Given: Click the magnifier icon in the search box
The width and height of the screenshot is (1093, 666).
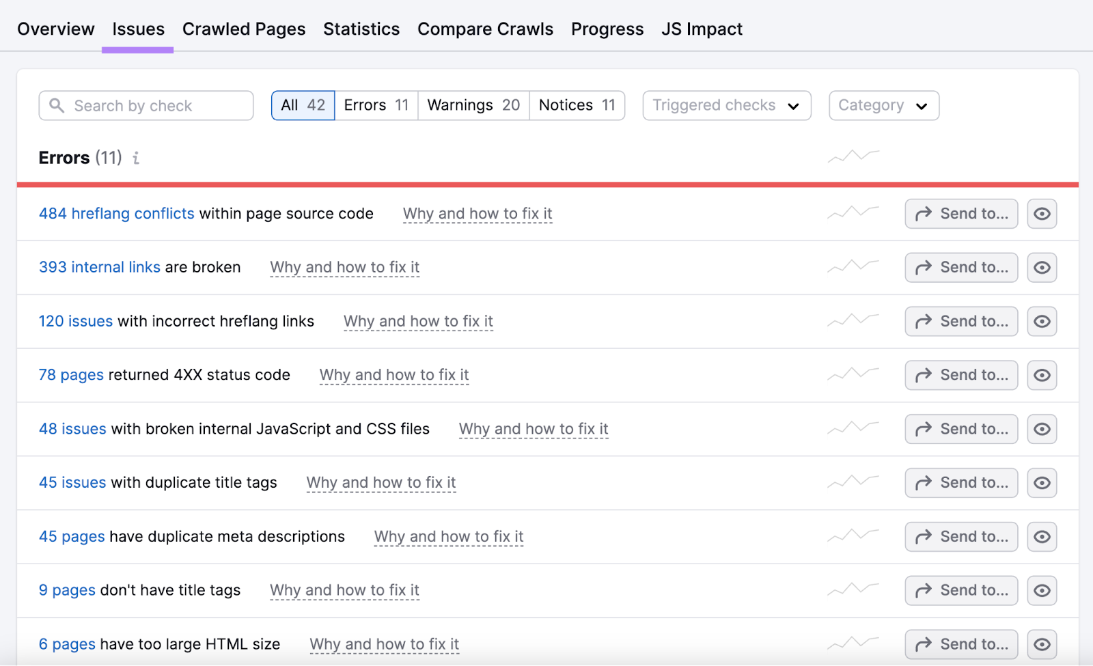Looking at the screenshot, I should pos(57,105).
